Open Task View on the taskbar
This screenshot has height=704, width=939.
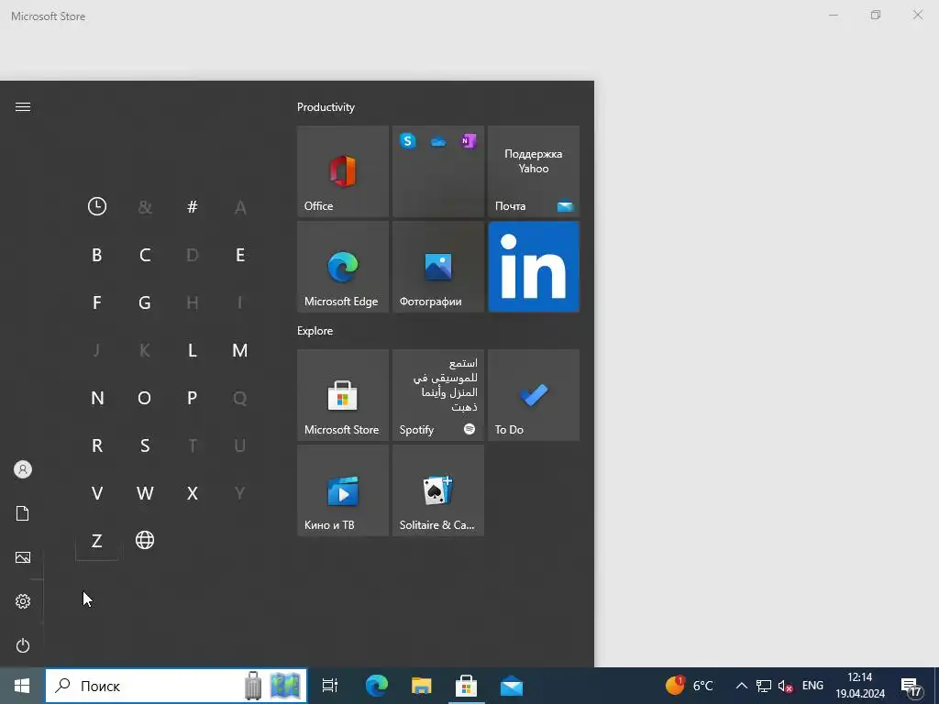coord(330,686)
